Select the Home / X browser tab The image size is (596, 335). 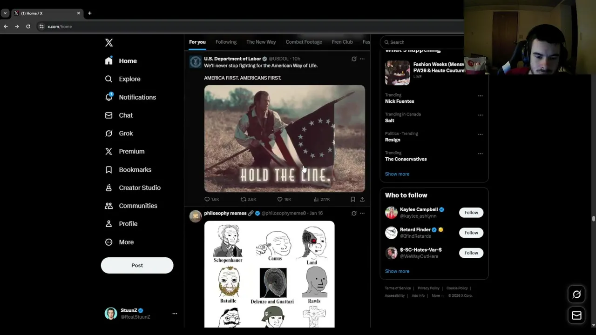(47, 13)
